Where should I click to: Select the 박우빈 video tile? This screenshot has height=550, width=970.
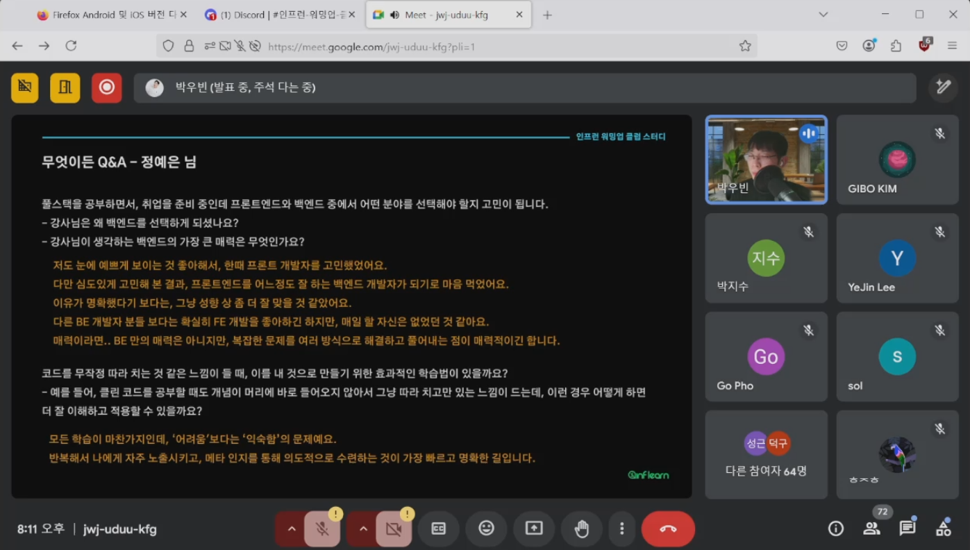click(x=767, y=160)
